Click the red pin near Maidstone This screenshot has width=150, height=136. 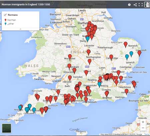point(116,83)
